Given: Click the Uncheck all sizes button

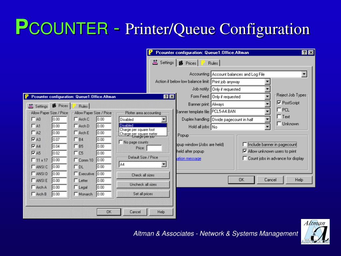Looking at the screenshot, I should (143, 184).
